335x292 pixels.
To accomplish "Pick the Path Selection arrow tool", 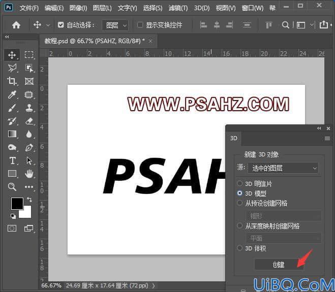I will (x=29, y=161).
